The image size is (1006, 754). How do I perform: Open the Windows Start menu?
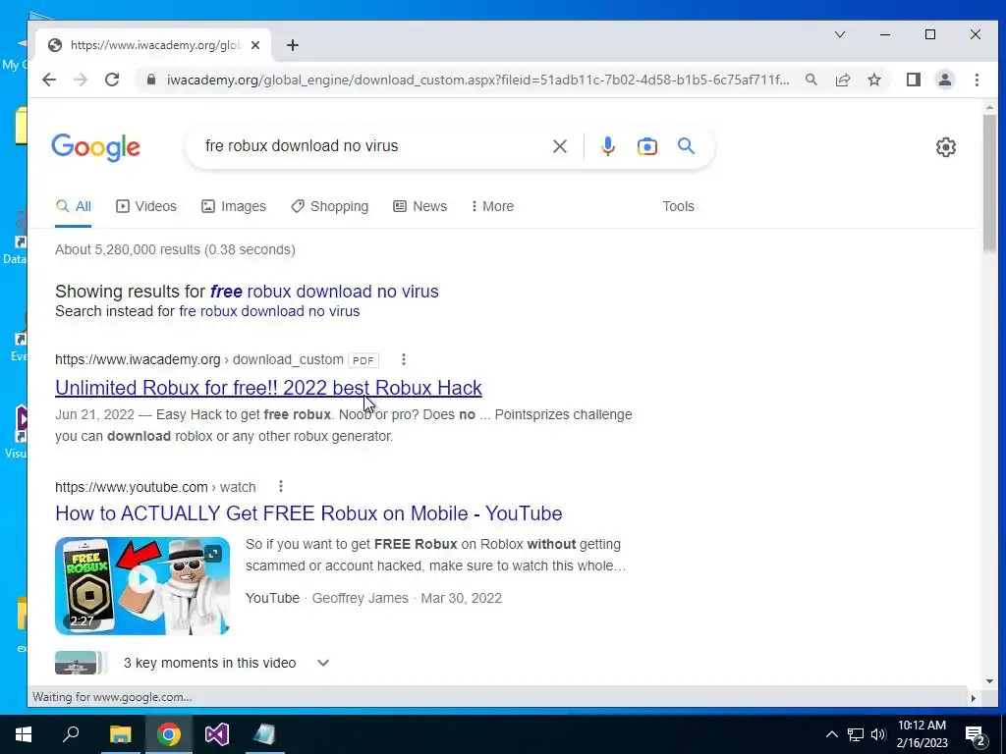[24, 734]
